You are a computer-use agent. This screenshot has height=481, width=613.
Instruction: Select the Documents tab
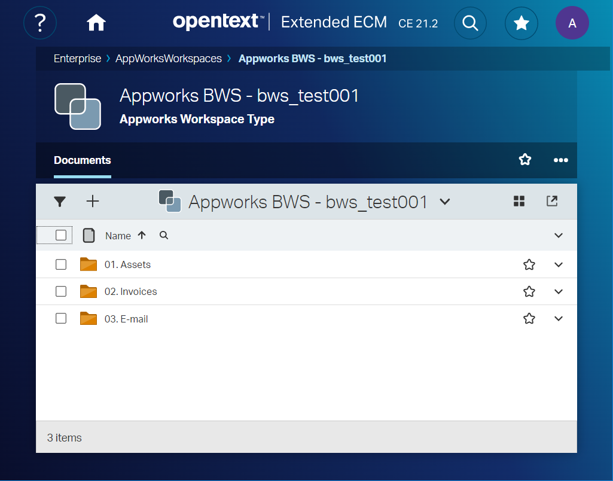click(83, 160)
